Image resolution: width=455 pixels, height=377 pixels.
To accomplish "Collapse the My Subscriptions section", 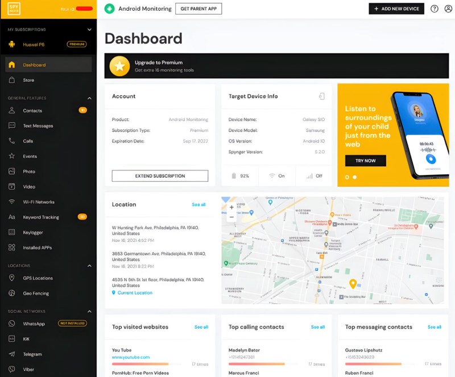I will coord(89,30).
